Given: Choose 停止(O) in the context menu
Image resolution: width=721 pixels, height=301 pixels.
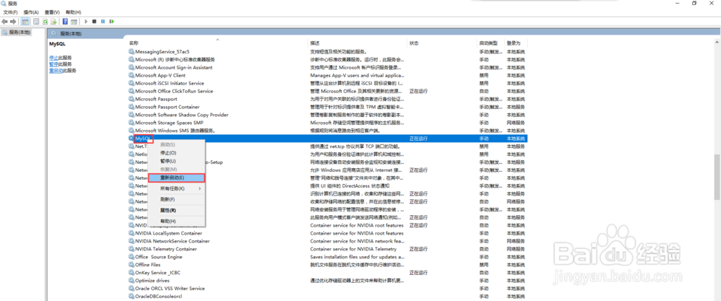Looking at the screenshot, I should [177, 153].
